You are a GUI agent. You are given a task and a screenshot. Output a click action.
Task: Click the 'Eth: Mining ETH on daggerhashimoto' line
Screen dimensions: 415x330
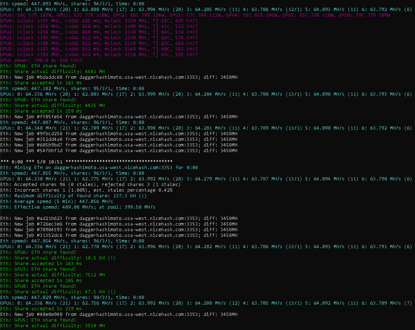(x=99, y=168)
